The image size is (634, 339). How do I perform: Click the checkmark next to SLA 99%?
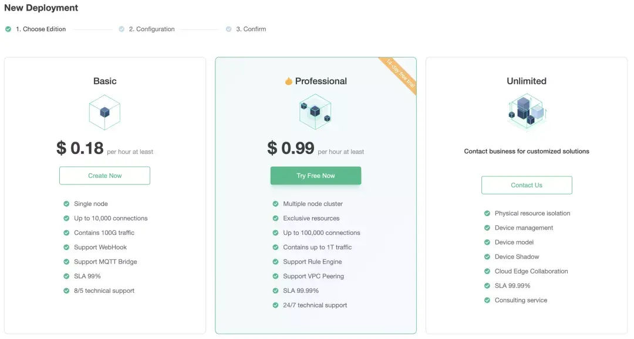(66, 276)
